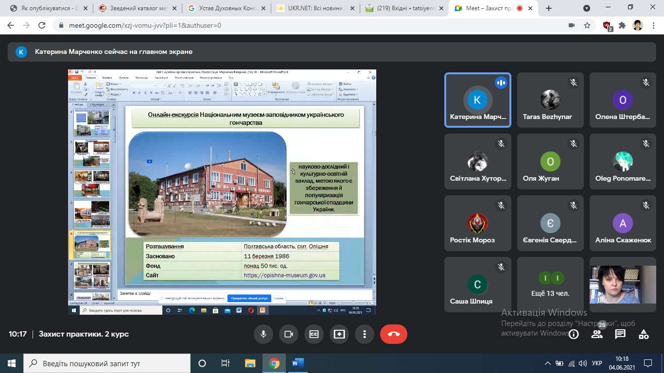Open File Explorer from the taskbar

pyautogui.click(x=250, y=363)
